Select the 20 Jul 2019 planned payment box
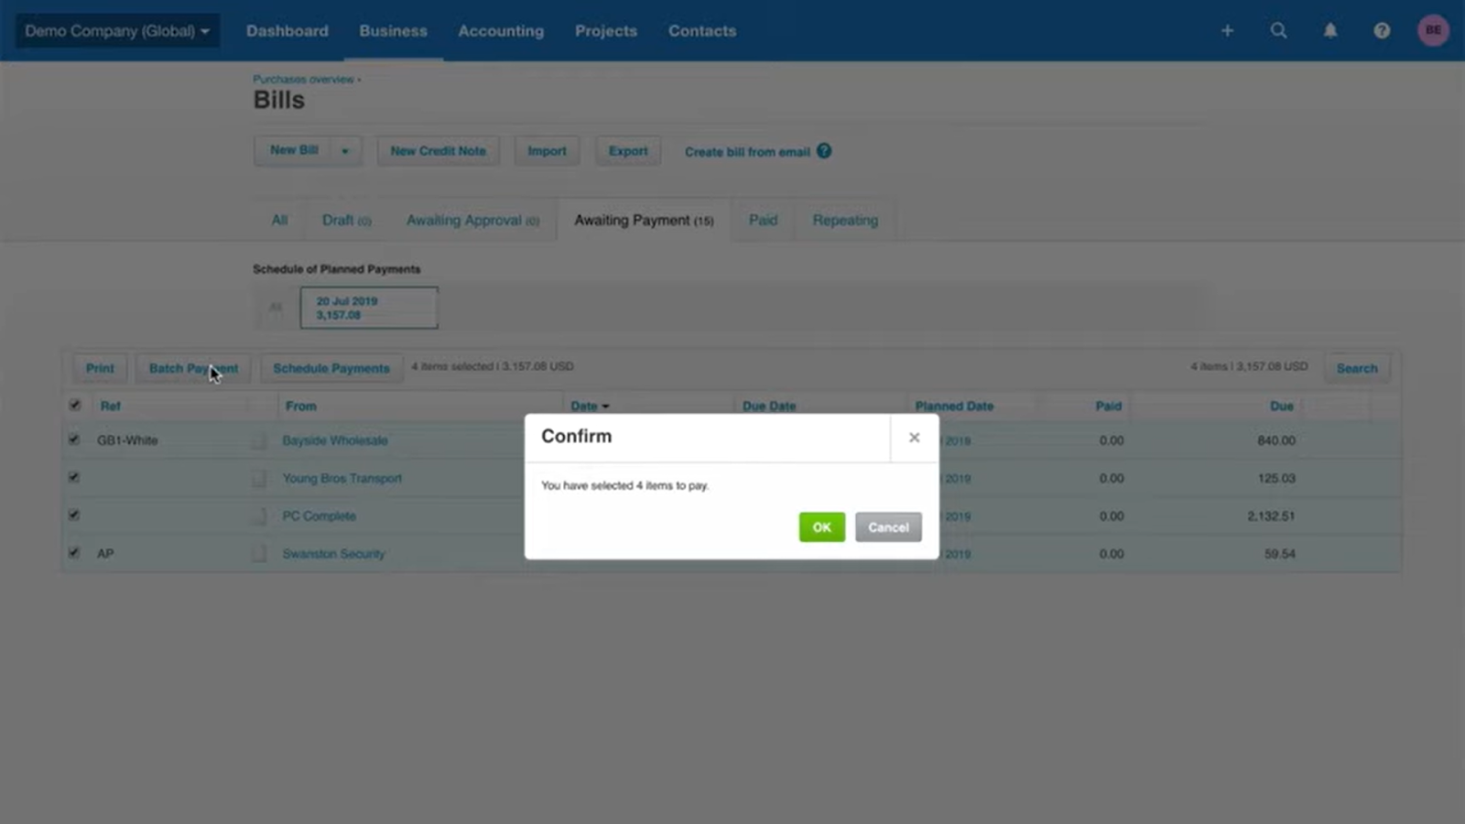The height and width of the screenshot is (824, 1465). coord(369,308)
